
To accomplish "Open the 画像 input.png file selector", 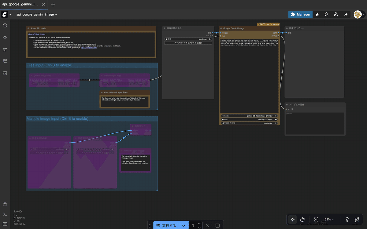I will pyautogui.click(x=188, y=39).
